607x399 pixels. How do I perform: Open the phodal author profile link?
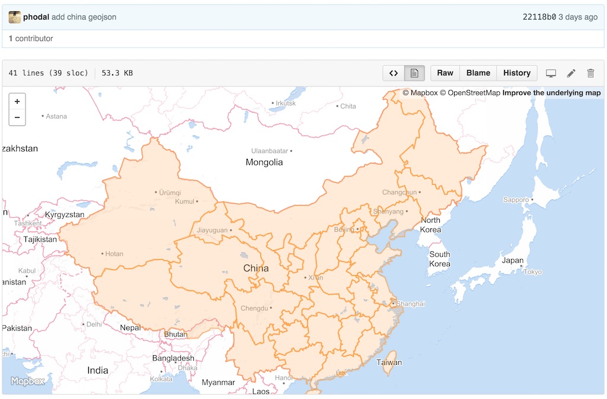tap(36, 17)
